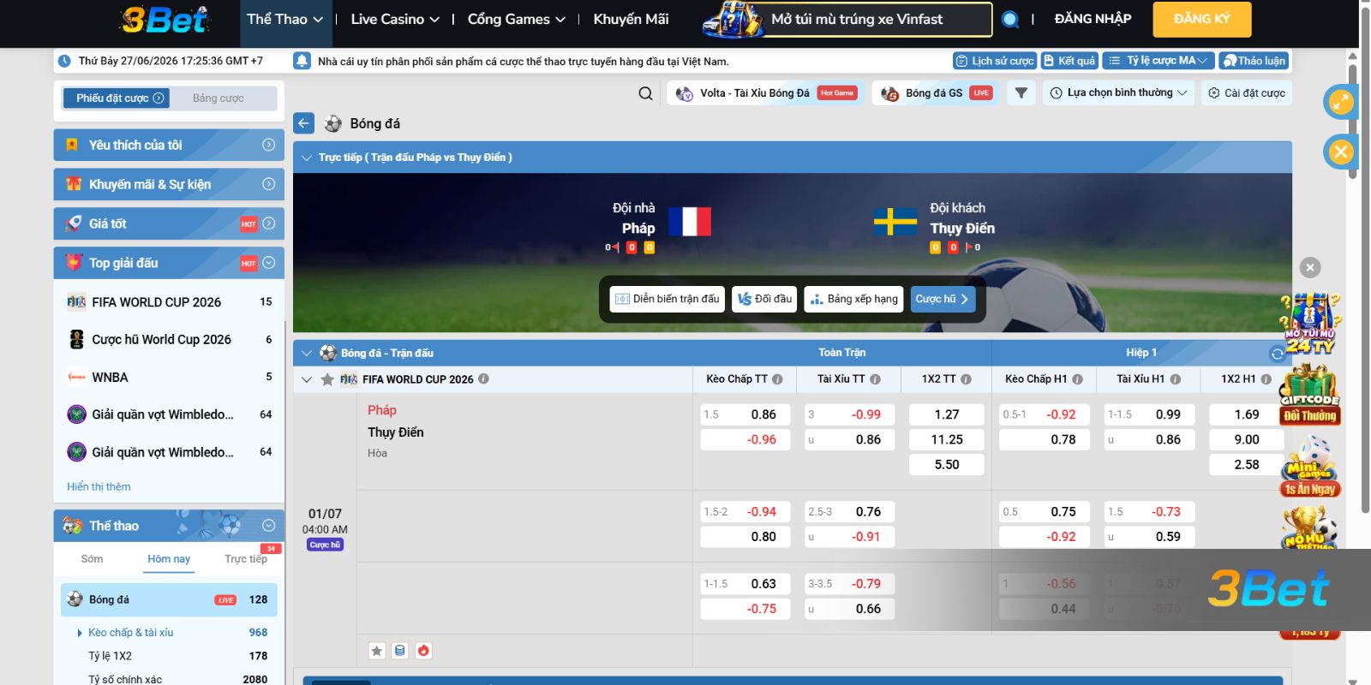Open info icon next to Tài Xỉu H1
Viewport: 1371px width, 685px height.
(1175, 379)
